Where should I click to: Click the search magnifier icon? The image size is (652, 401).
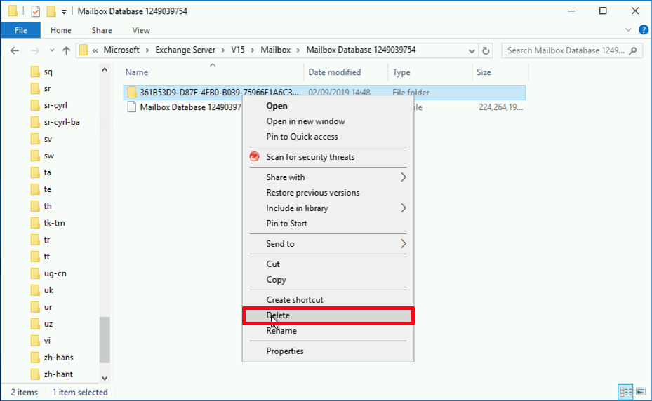pyautogui.click(x=633, y=50)
